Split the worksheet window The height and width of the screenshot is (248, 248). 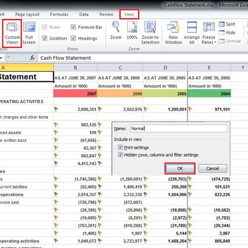(227, 24)
